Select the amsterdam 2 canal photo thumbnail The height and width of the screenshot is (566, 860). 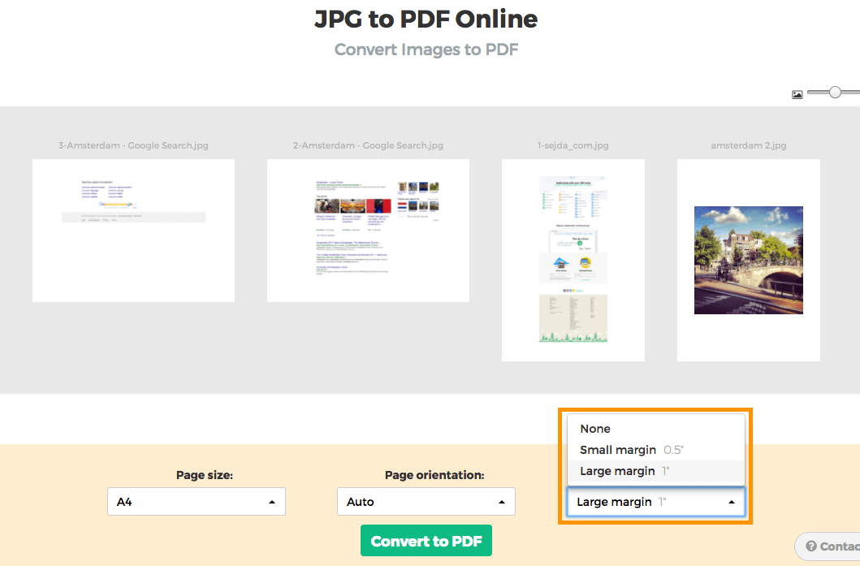tap(748, 260)
